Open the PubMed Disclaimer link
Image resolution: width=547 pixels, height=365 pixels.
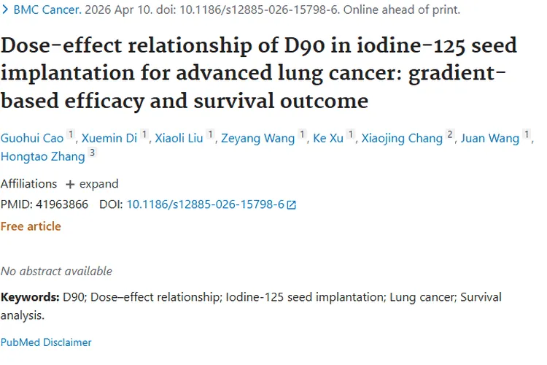tap(46, 342)
